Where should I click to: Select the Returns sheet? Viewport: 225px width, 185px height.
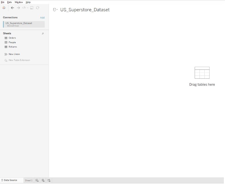tap(13, 47)
